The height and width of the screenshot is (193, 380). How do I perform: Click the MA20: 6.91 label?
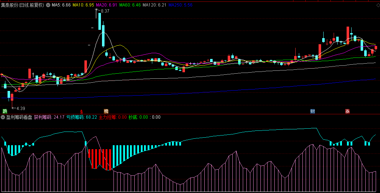107,5
